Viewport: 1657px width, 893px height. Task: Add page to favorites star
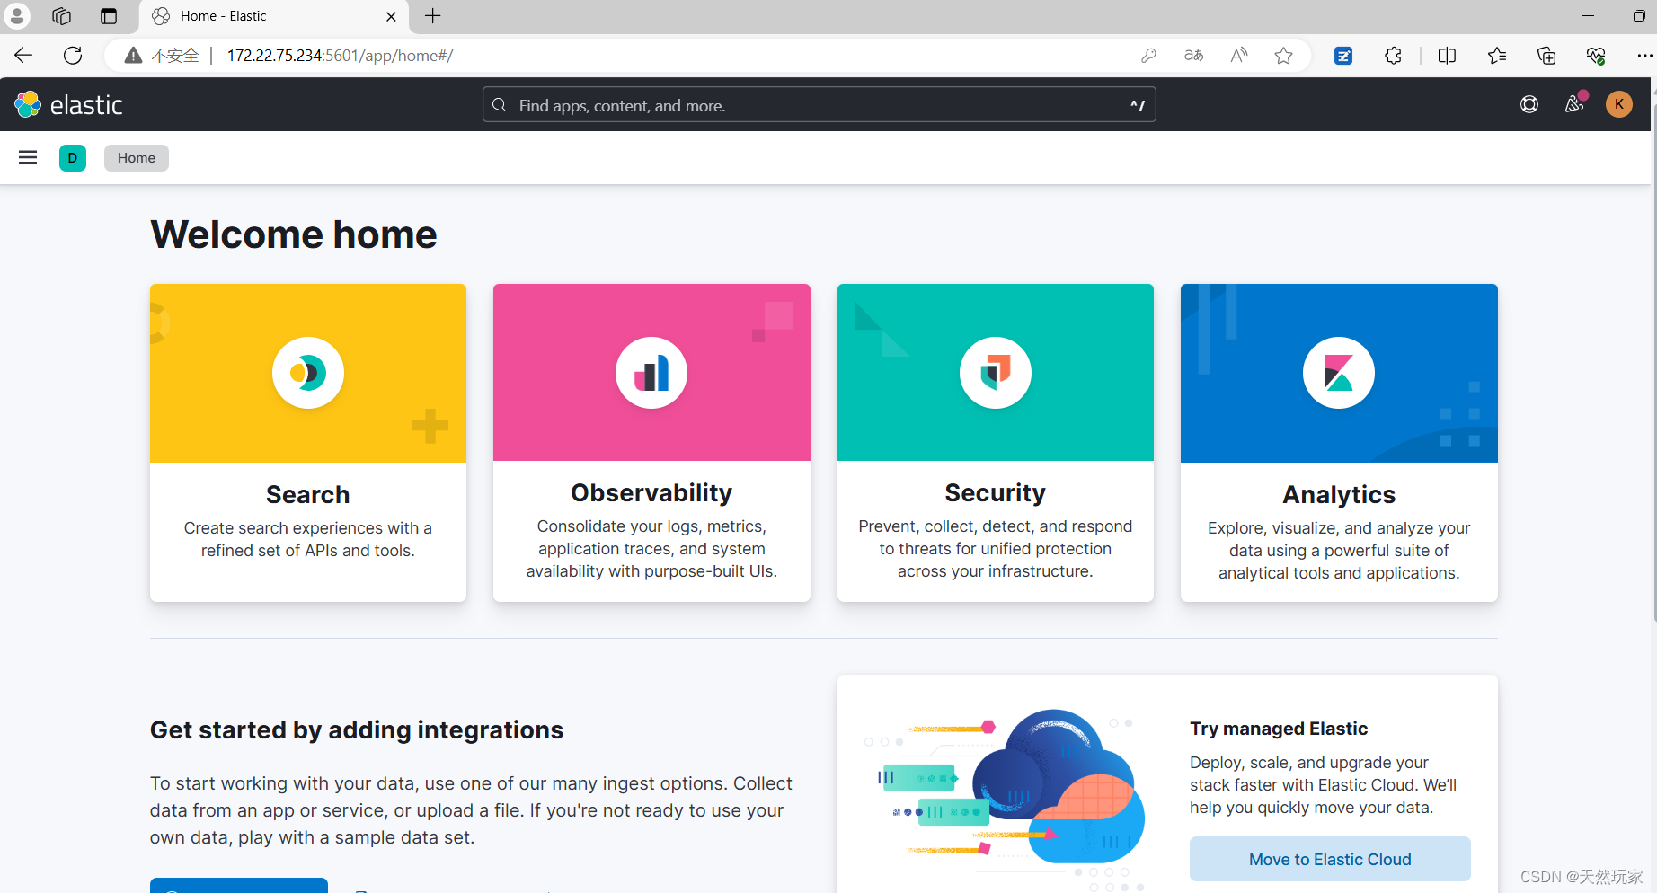(x=1284, y=56)
